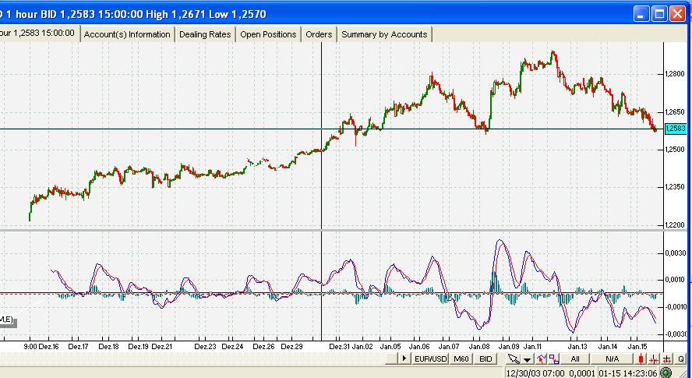
Task: Click the N/A toolbar button
Action: (x=612, y=359)
